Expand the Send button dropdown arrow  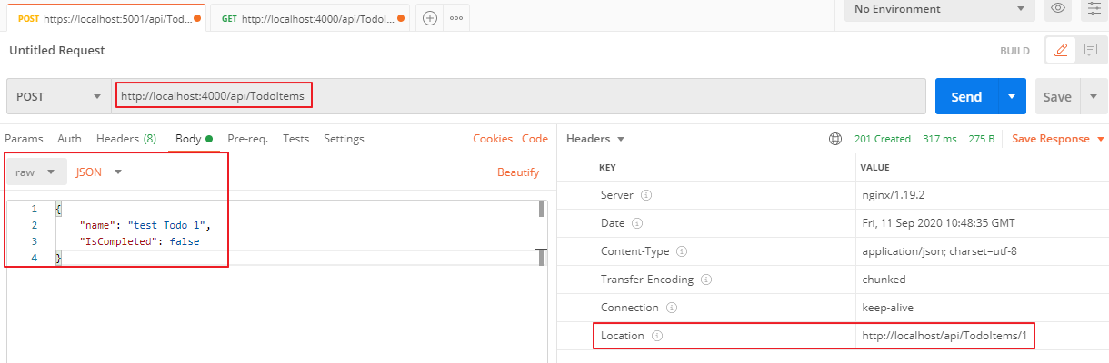click(x=1011, y=97)
